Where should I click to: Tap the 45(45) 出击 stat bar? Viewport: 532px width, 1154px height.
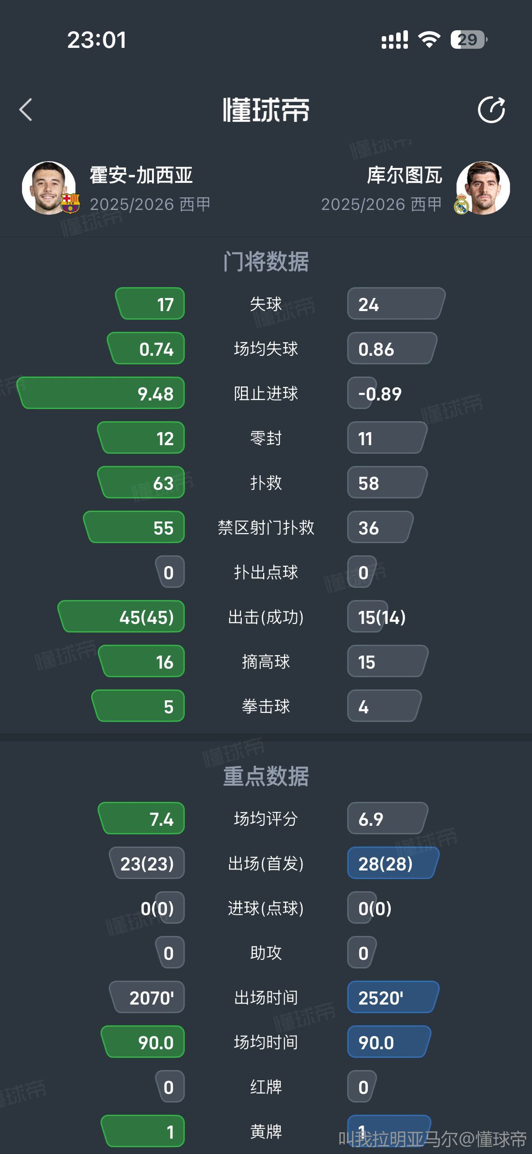122,617
